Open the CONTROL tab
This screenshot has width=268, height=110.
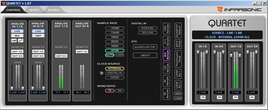13,10
